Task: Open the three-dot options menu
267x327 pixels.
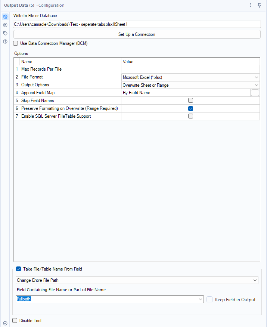Action: pos(251,5)
